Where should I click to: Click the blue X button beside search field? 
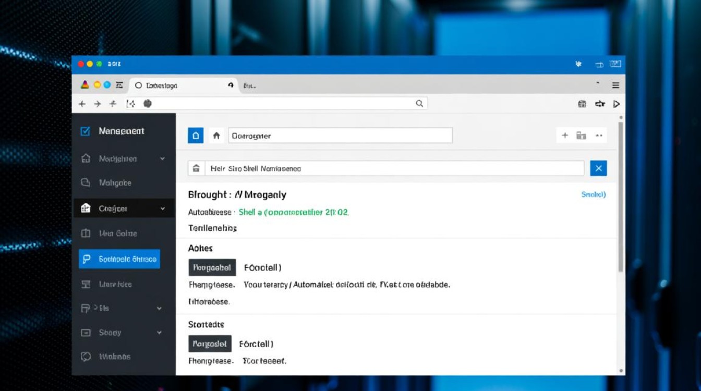coord(598,168)
